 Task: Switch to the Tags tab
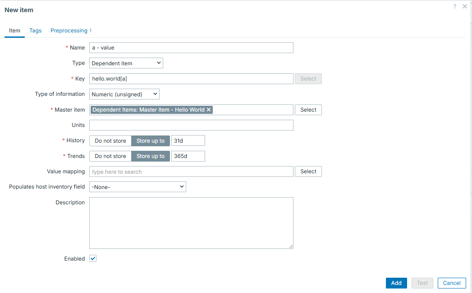(35, 31)
